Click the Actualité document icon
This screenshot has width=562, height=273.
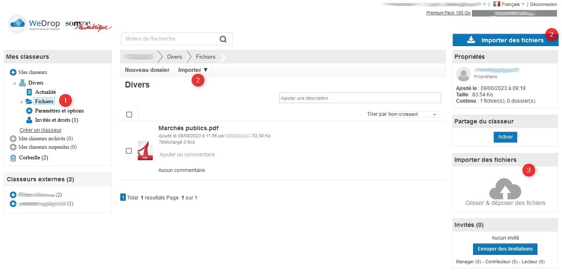(x=29, y=92)
